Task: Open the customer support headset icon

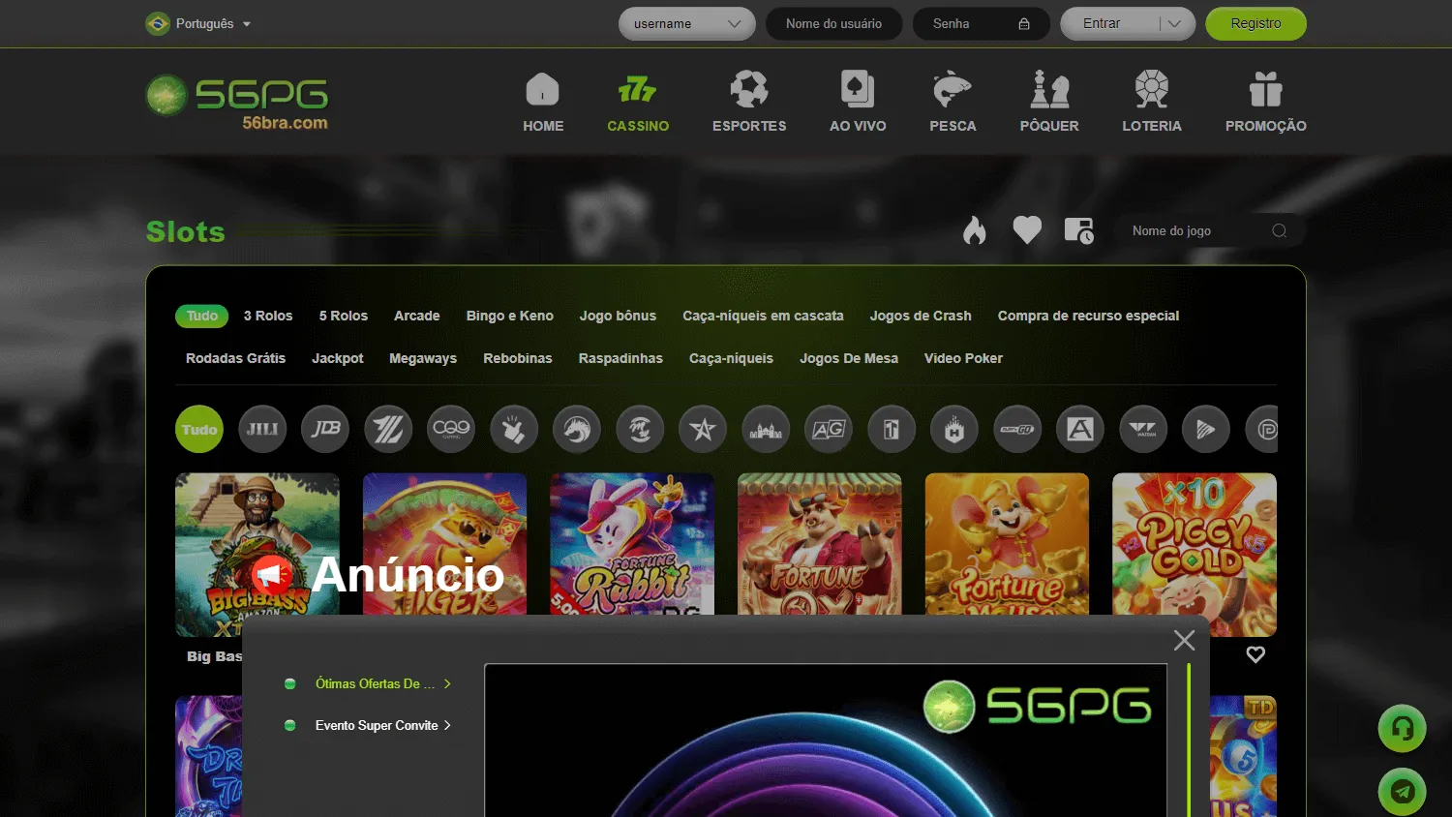Action: pos(1402,729)
